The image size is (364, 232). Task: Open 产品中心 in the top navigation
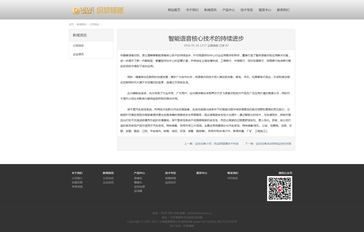point(228,10)
